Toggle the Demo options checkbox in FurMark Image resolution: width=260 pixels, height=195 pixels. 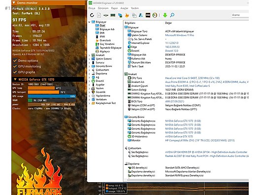15,61
